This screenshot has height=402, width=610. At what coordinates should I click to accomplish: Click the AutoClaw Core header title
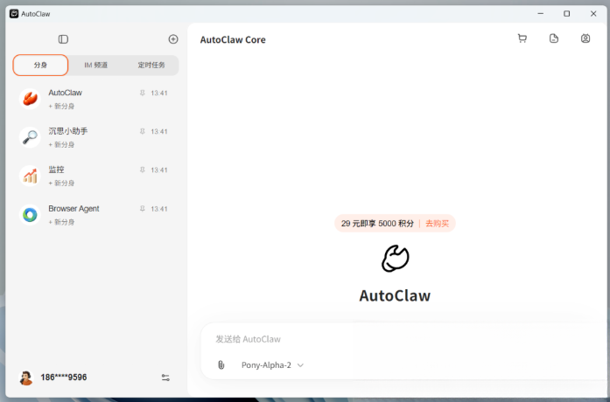pos(233,39)
